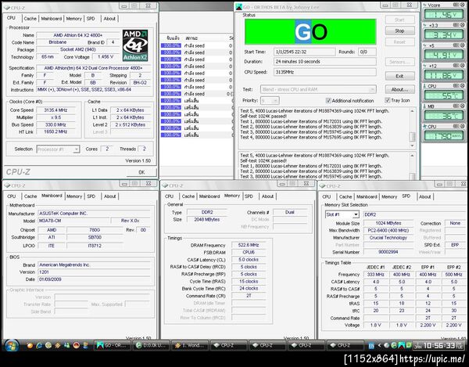Click the upper ORTHOS log vertical scrollbar
The width and height of the screenshot is (469, 367).
click(x=412, y=128)
